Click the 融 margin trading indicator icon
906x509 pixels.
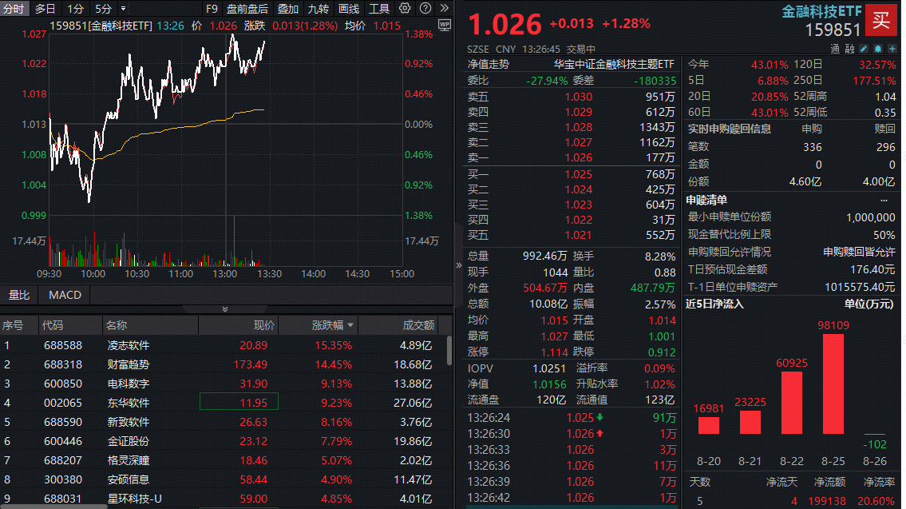coord(849,49)
